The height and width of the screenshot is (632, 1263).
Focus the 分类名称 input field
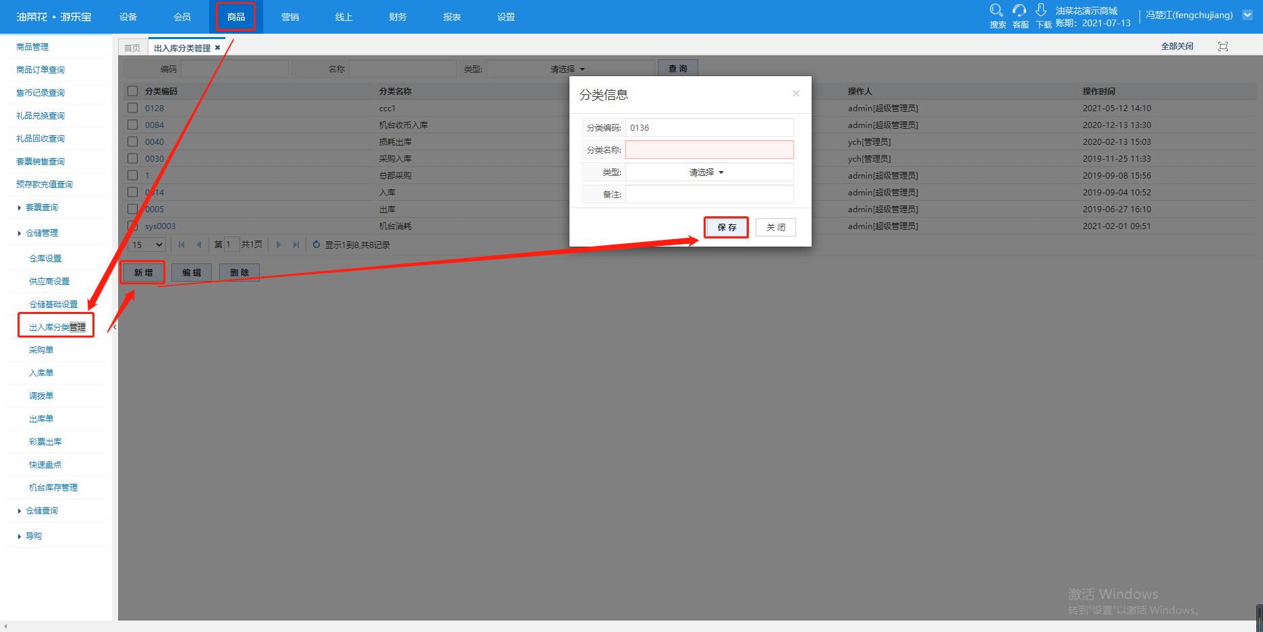tap(709, 150)
